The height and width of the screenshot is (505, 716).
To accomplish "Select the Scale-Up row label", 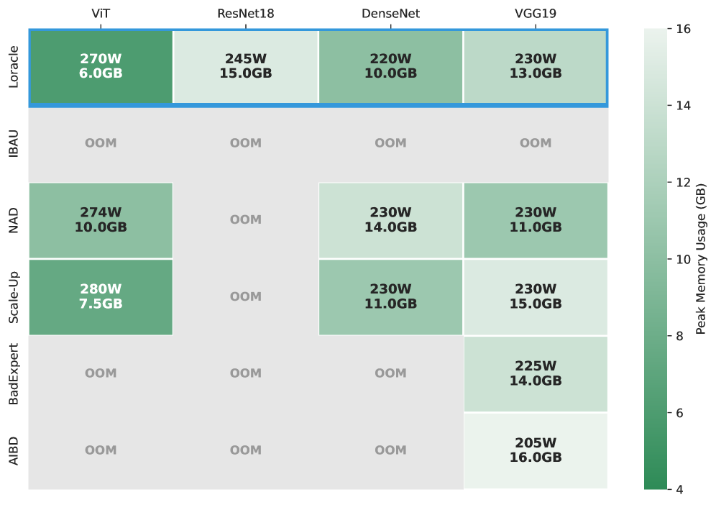I will pos(13,296).
